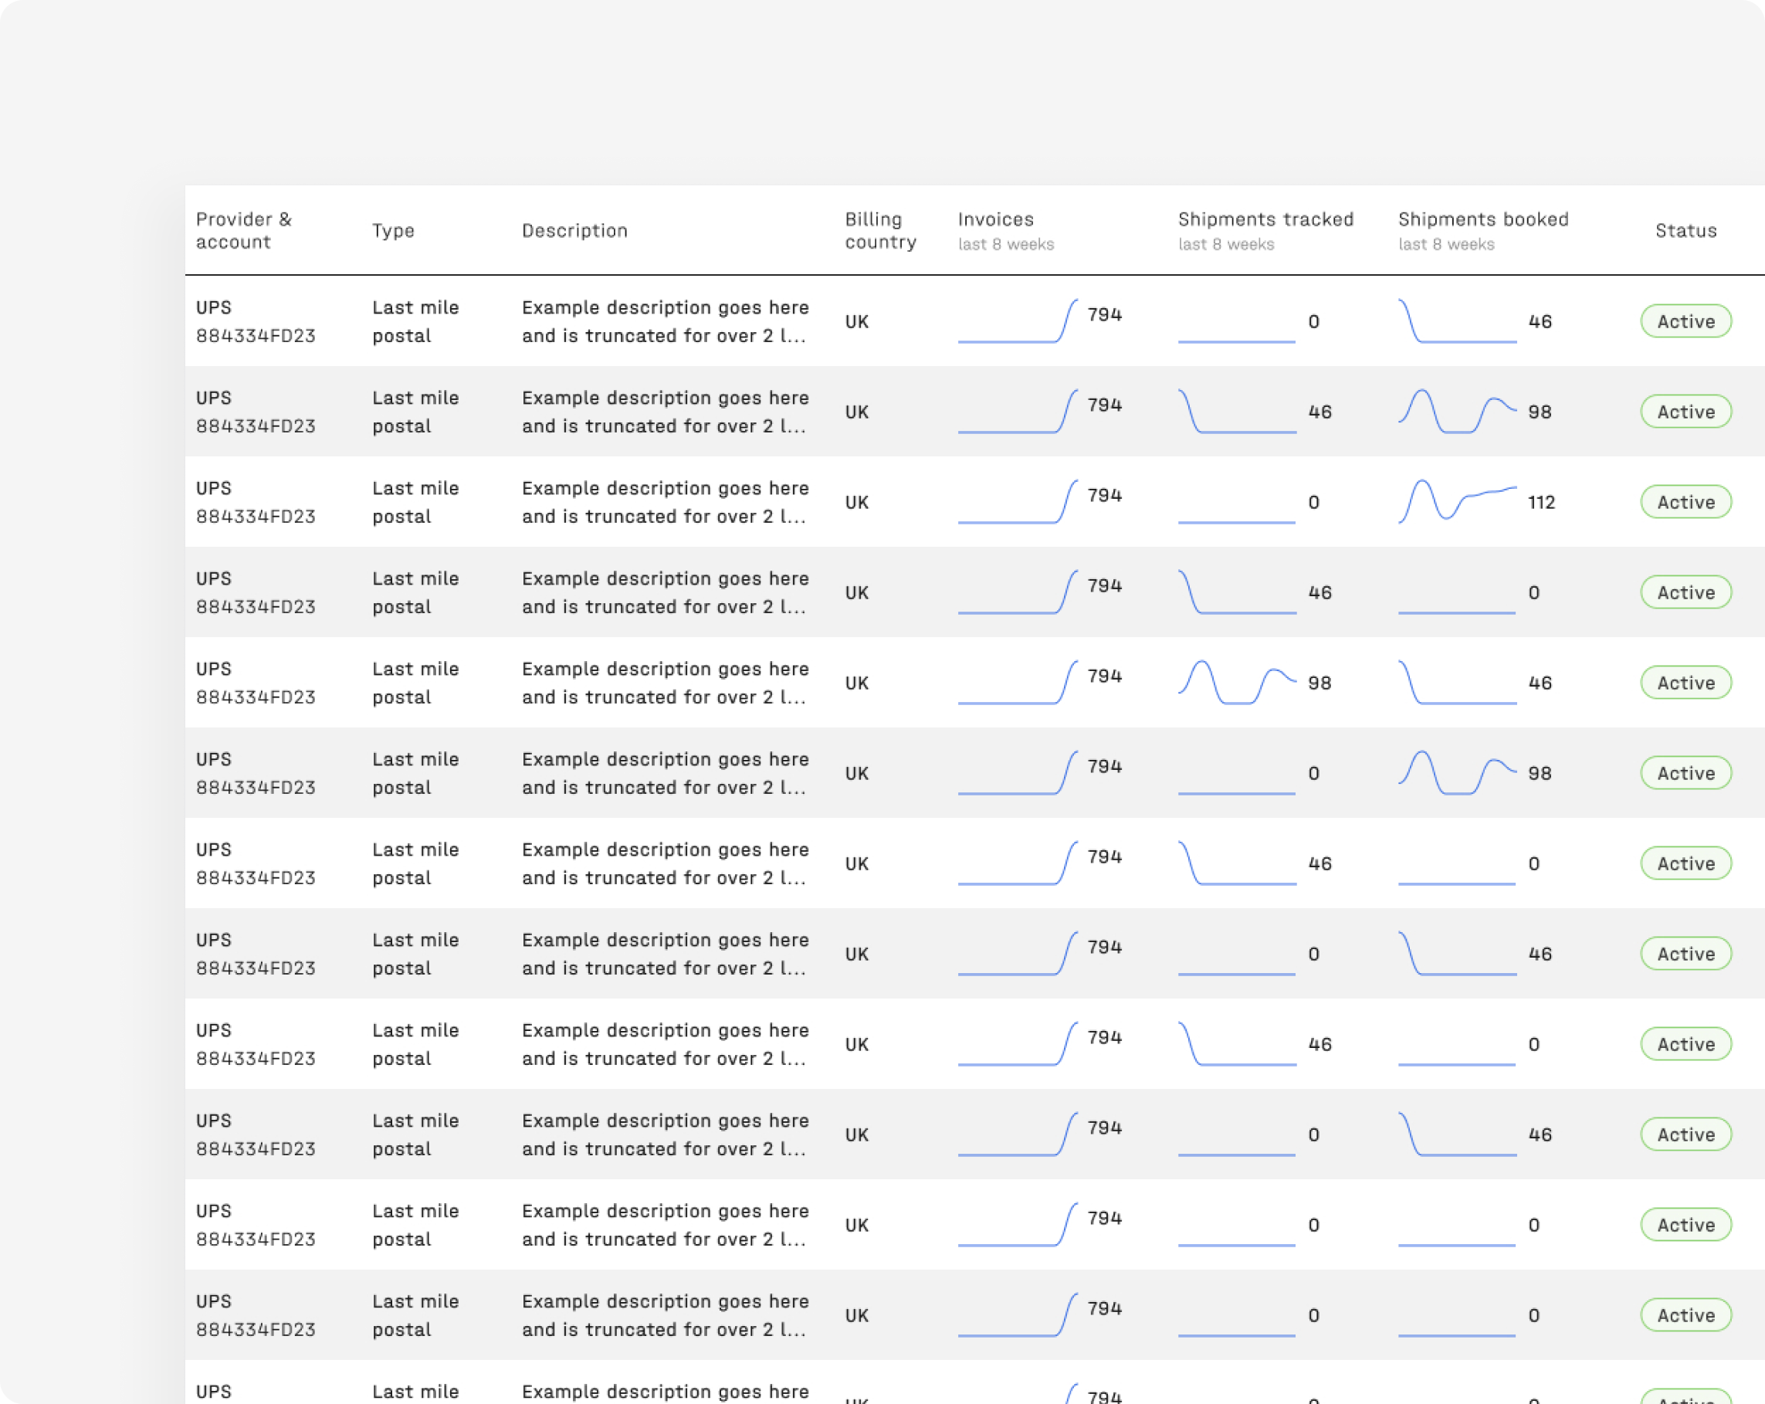1765x1404 pixels.
Task: Click the Shipments tracked column header
Action: (x=1265, y=219)
